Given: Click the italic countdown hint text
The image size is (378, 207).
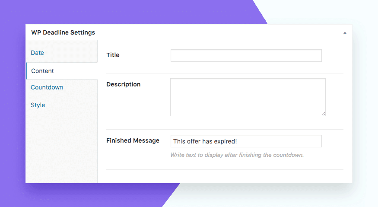Looking at the screenshot, I should coord(237,155).
